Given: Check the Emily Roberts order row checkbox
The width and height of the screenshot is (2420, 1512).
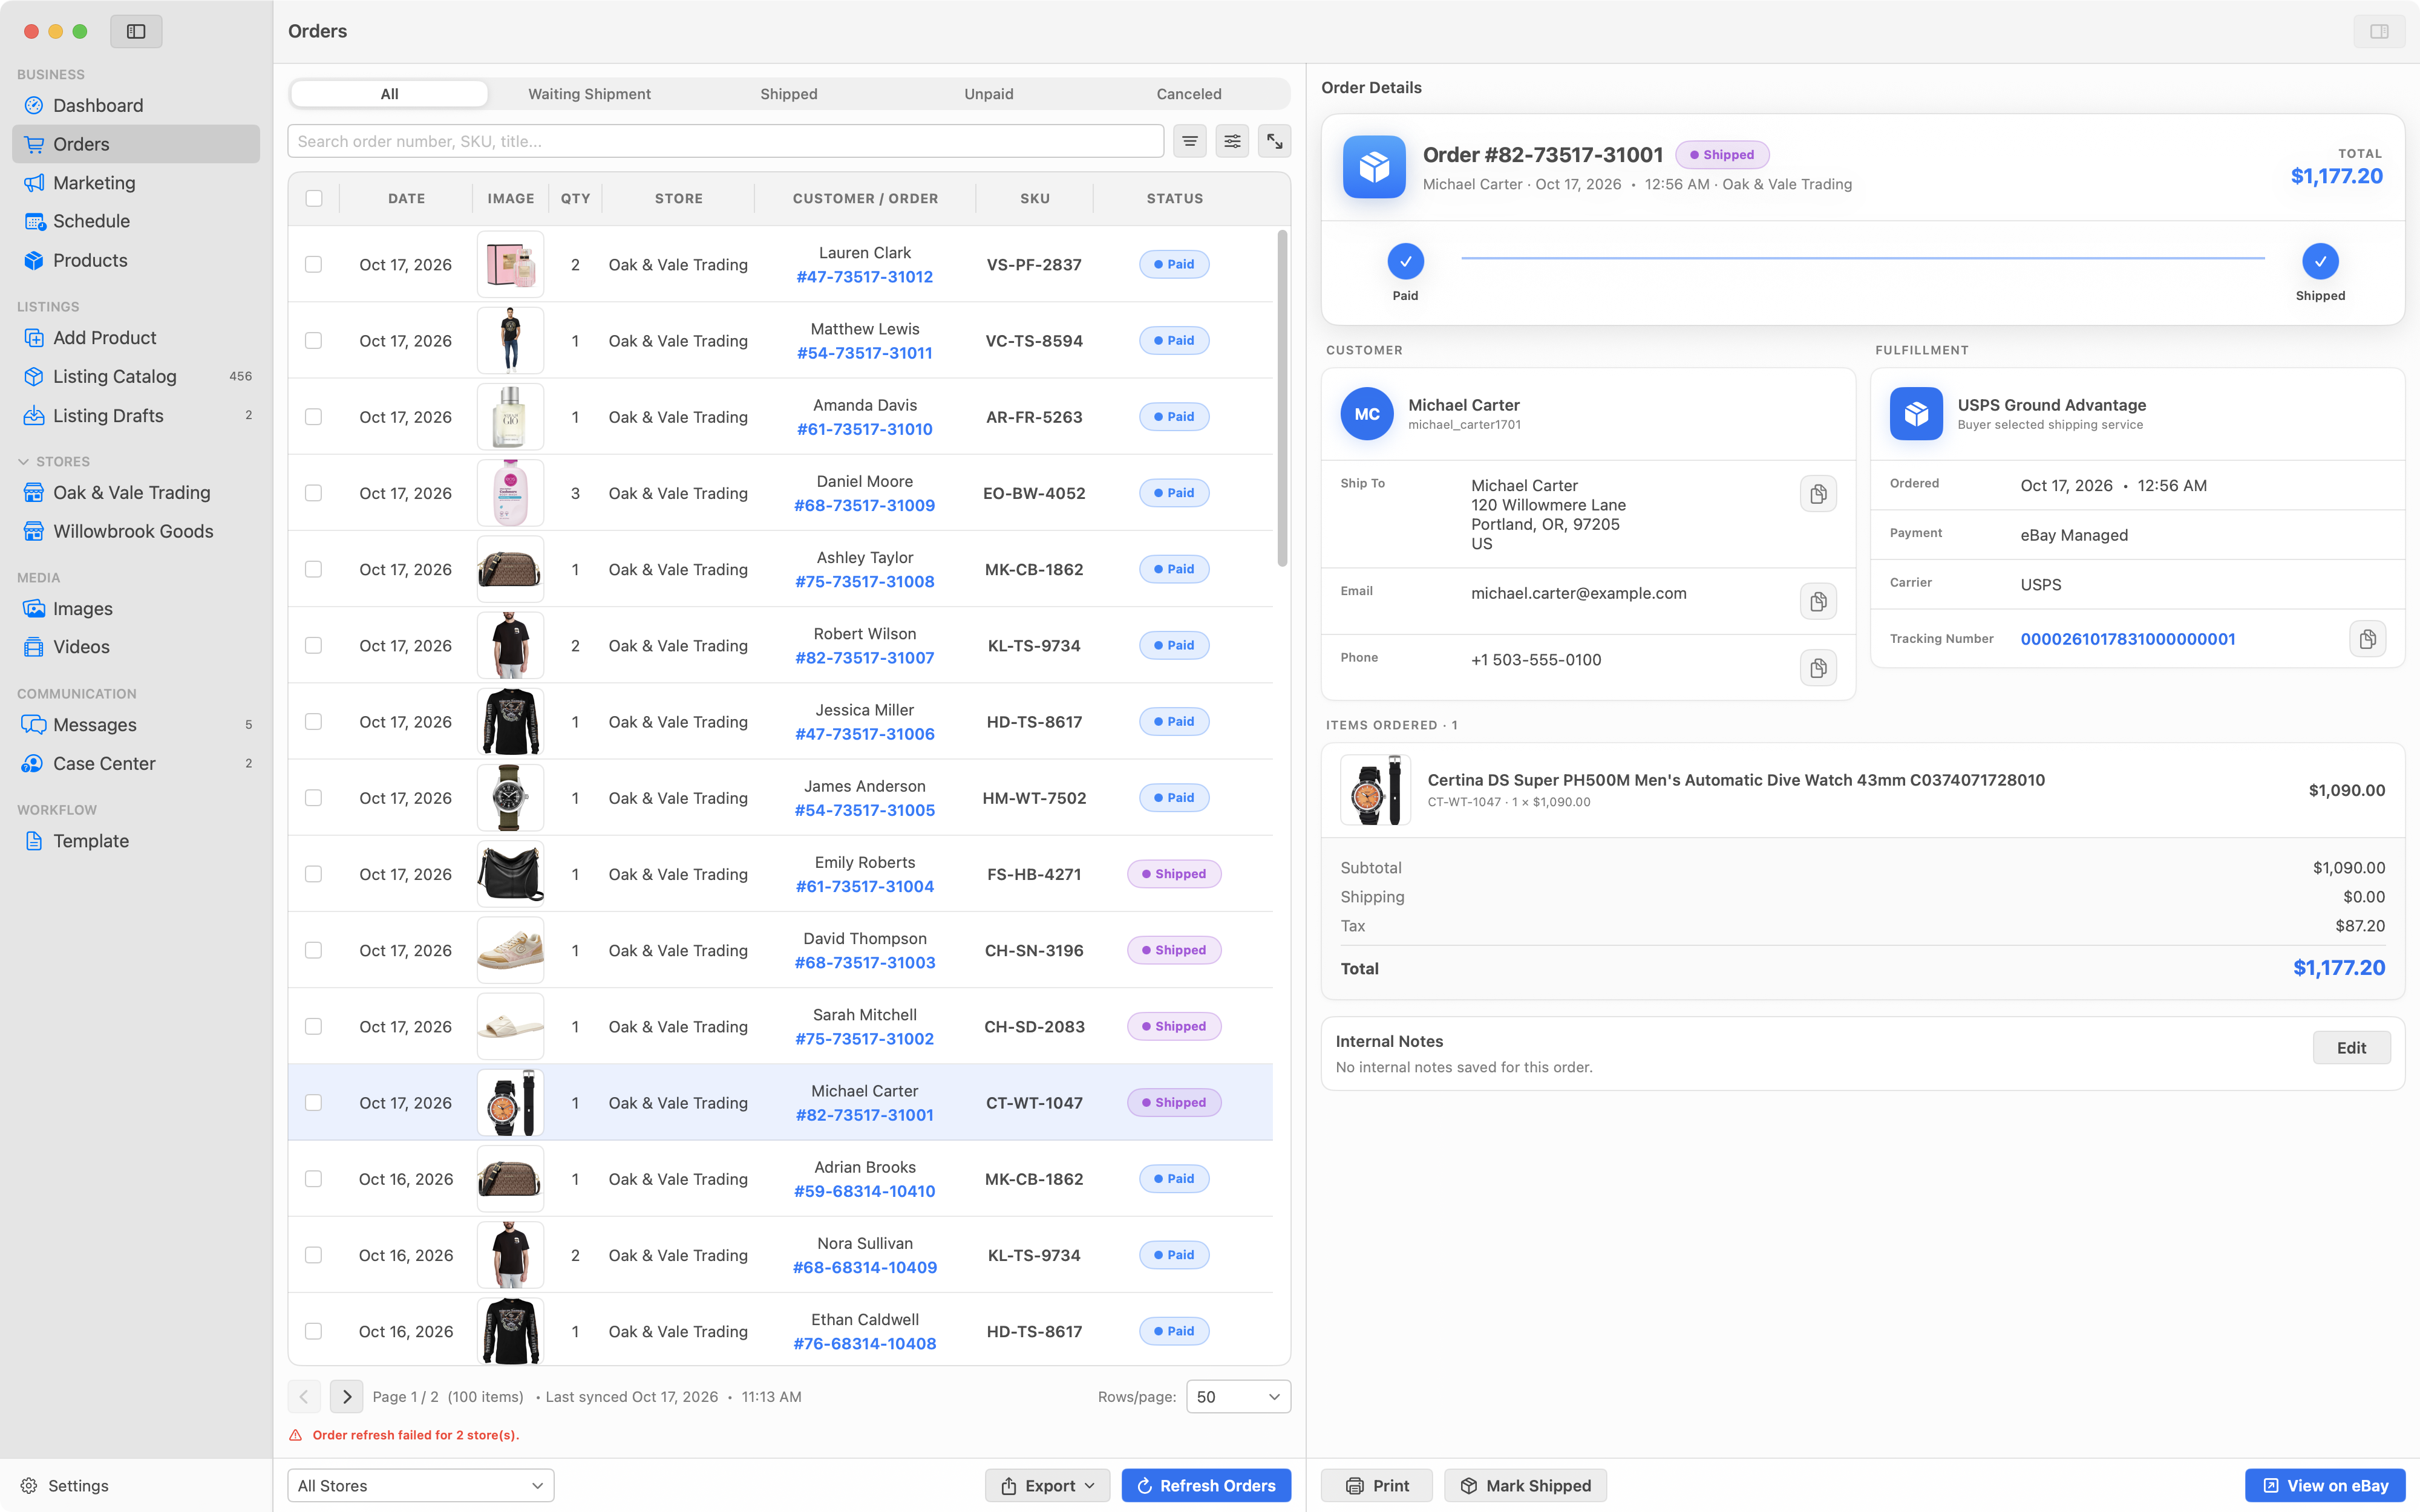Looking at the screenshot, I should click(314, 874).
